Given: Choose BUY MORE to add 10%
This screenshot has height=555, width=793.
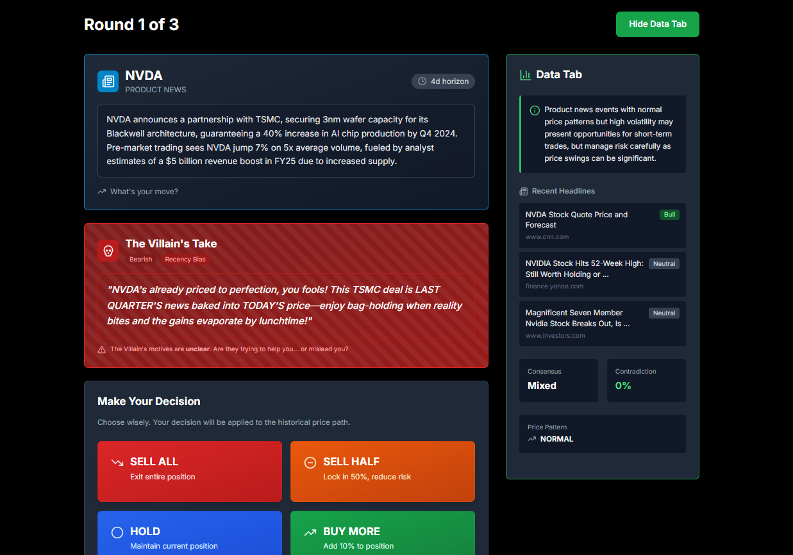Looking at the screenshot, I should [x=383, y=533].
